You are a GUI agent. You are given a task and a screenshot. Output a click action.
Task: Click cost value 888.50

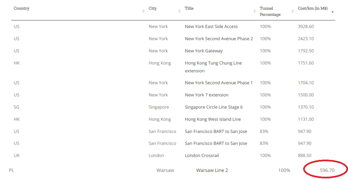point(304,155)
